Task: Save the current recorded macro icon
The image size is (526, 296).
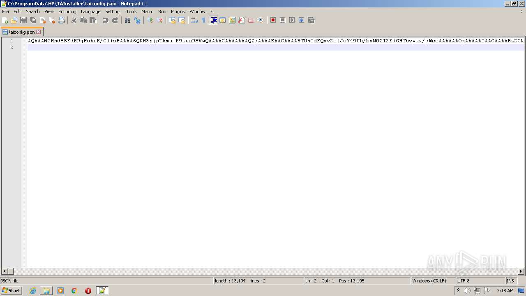Action: (x=311, y=20)
